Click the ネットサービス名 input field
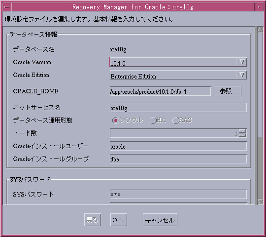 [x=178, y=108]
